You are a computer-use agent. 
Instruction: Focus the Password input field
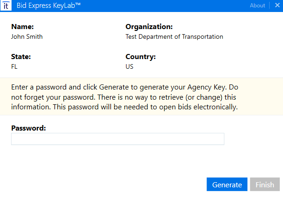(x=117, y=139)
